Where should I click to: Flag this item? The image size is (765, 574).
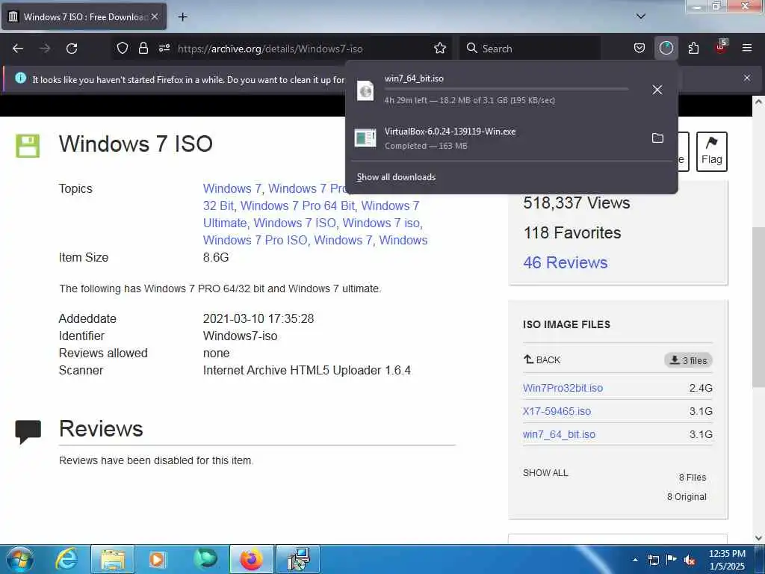711,152
